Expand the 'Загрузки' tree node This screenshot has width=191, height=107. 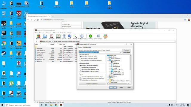[x=110, y=65]
